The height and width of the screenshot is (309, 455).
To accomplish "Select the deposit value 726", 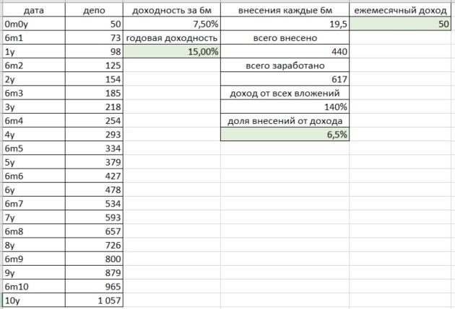I will [x=94, y=245].
